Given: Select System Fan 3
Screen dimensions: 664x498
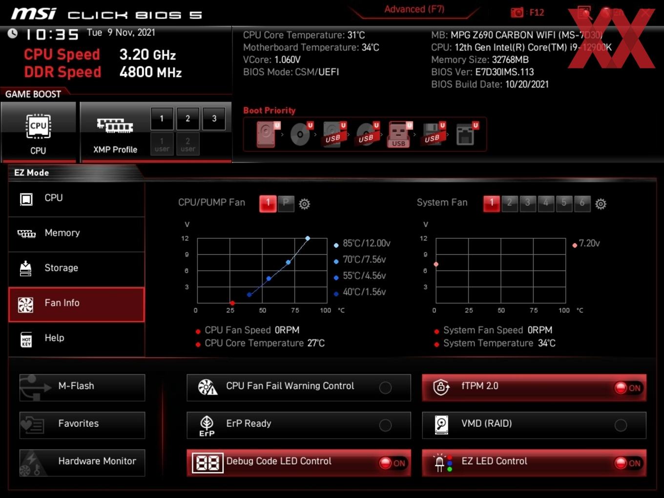Looking at the screenshot, I should click(527, 203).
